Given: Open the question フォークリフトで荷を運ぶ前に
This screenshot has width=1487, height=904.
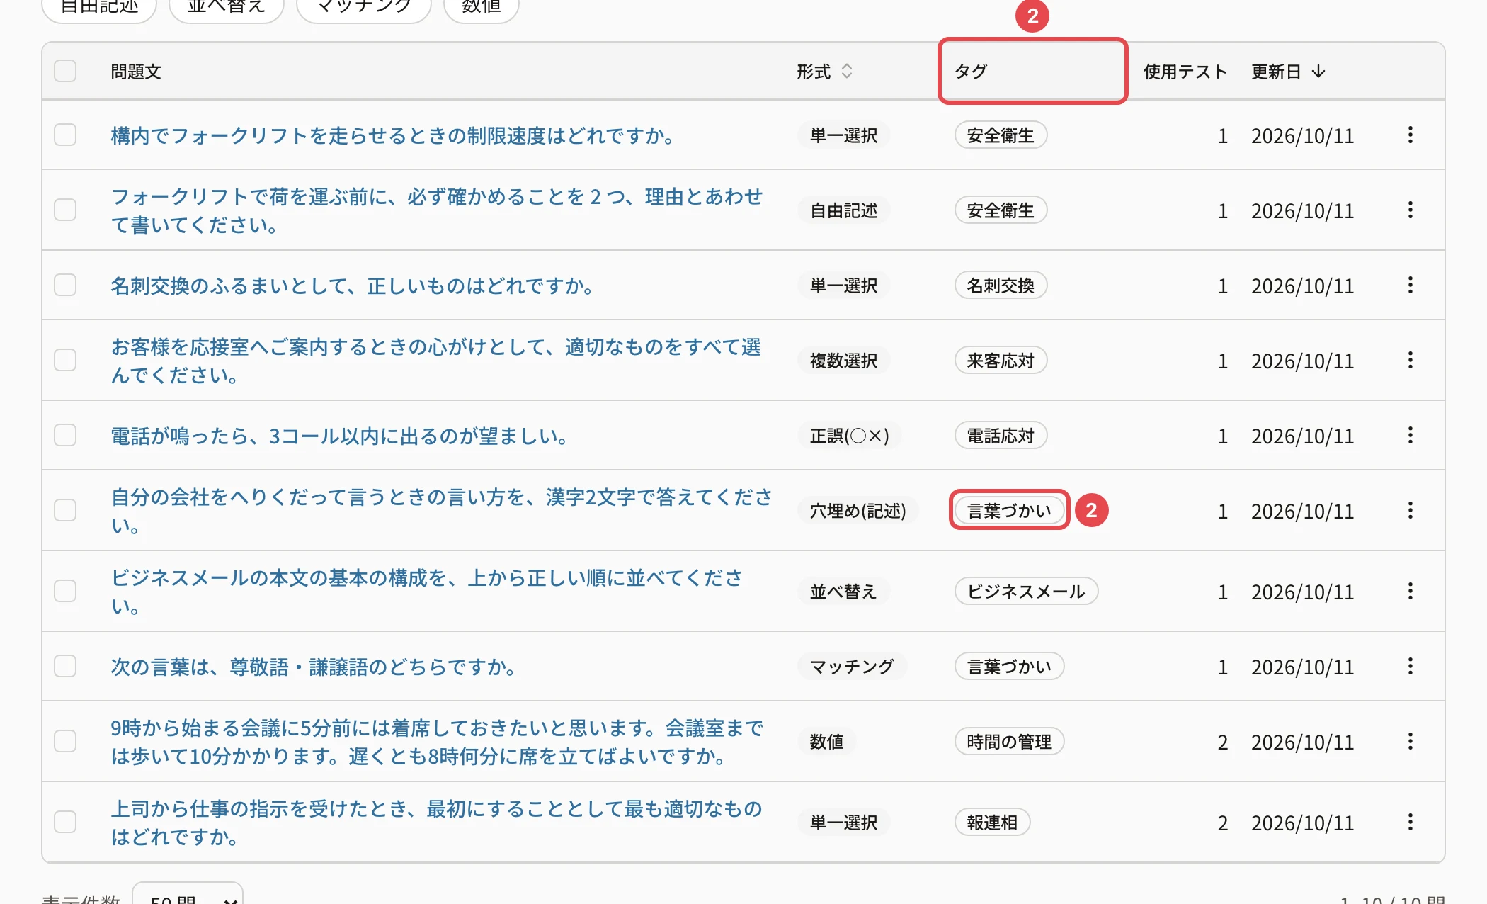Looking at the screenshot, I should (x=437, y=210).
